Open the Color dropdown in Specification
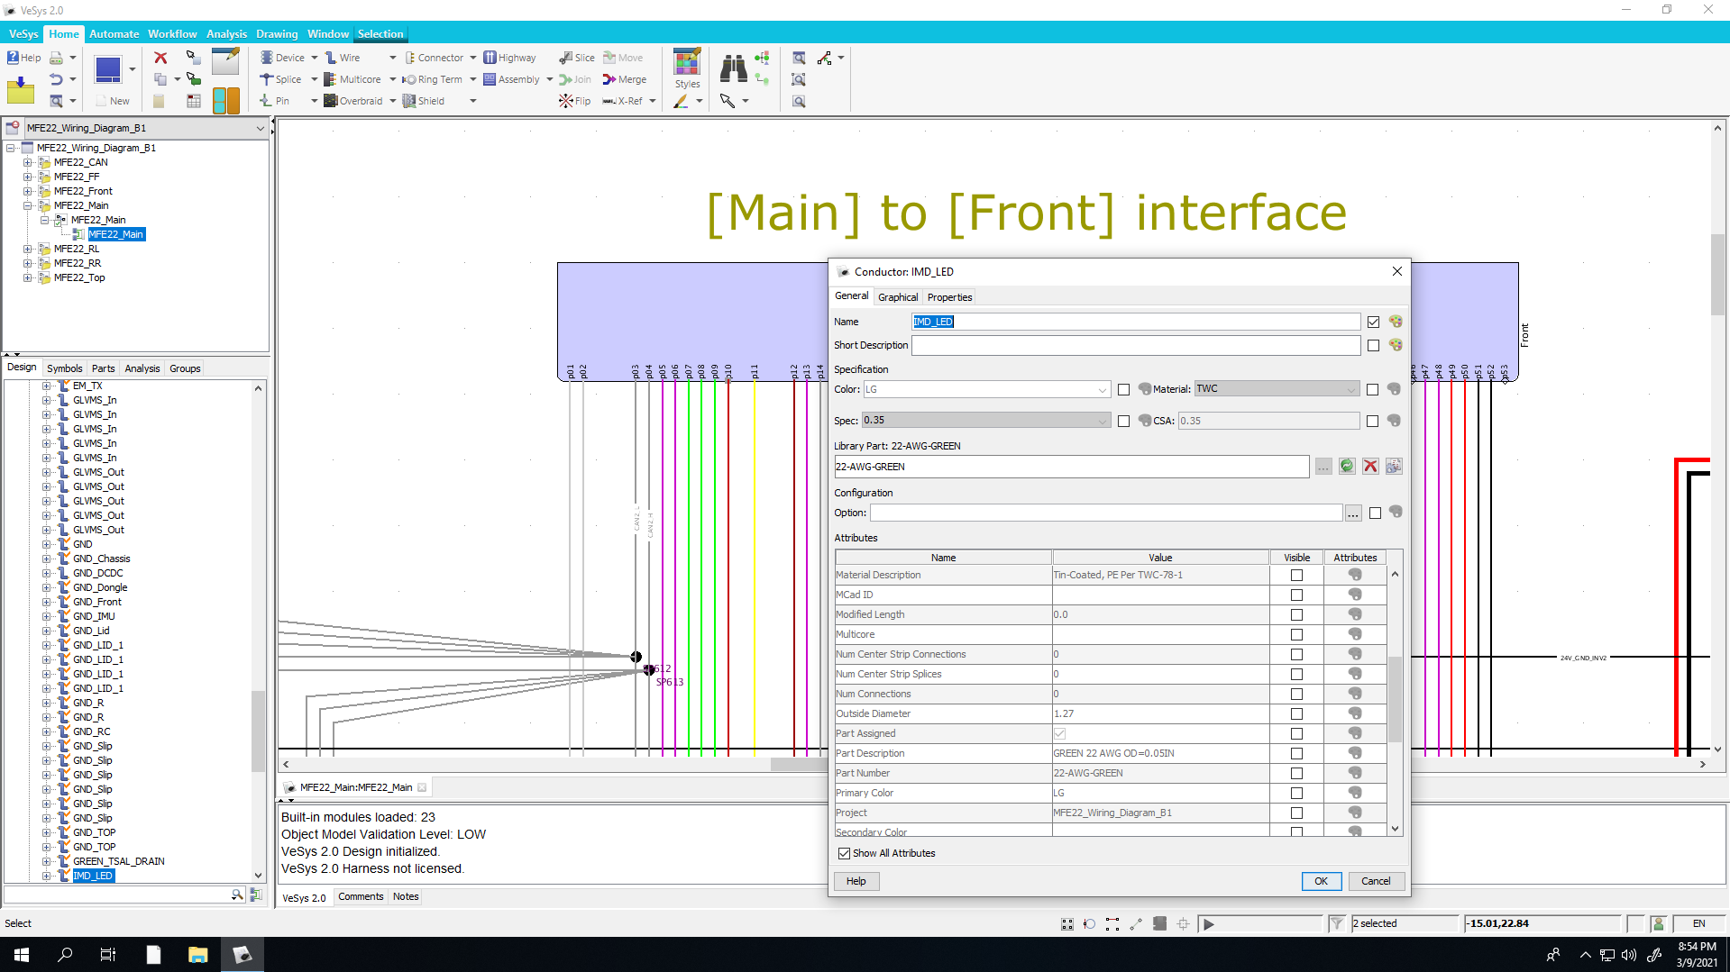 [1102, 390]
